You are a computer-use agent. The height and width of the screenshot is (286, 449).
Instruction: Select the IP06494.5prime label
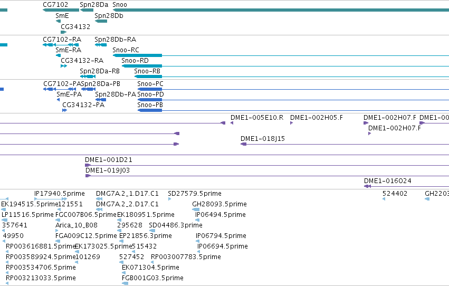[x=220, y=215]
